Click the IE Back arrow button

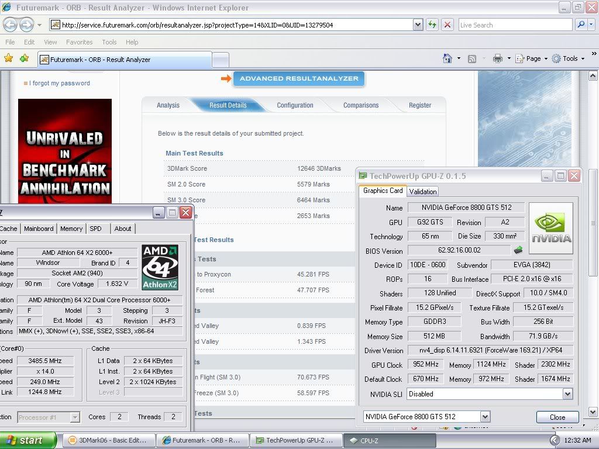11,25
